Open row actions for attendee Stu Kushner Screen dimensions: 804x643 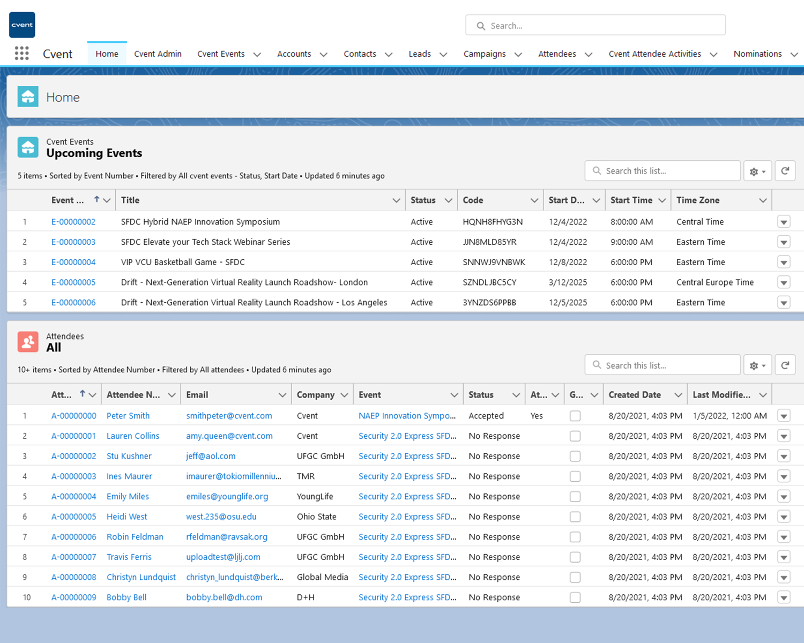coord(784,457)
